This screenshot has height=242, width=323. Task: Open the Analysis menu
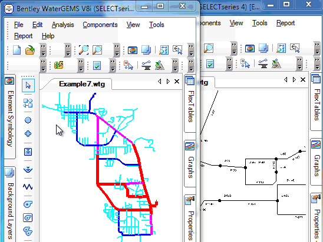coord(63,25)
